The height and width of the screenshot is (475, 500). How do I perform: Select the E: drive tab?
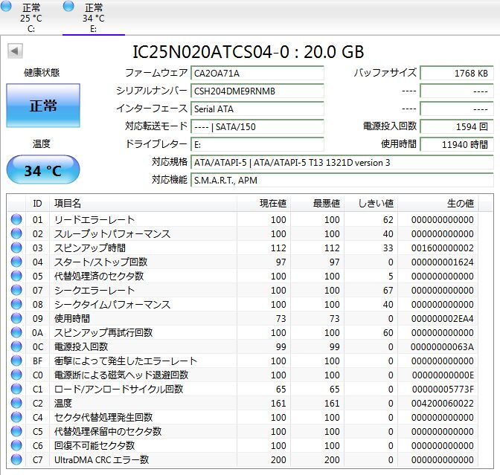93,18
